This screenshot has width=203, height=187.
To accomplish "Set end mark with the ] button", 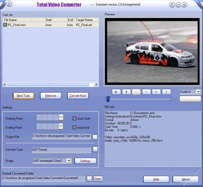I will (166, 92).
